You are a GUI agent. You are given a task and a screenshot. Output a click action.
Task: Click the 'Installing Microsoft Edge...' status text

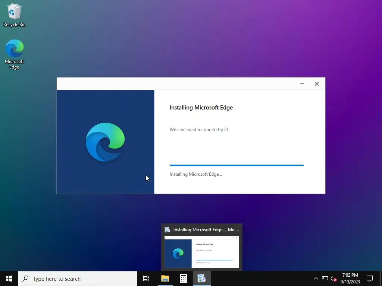[x=195, y=174]
